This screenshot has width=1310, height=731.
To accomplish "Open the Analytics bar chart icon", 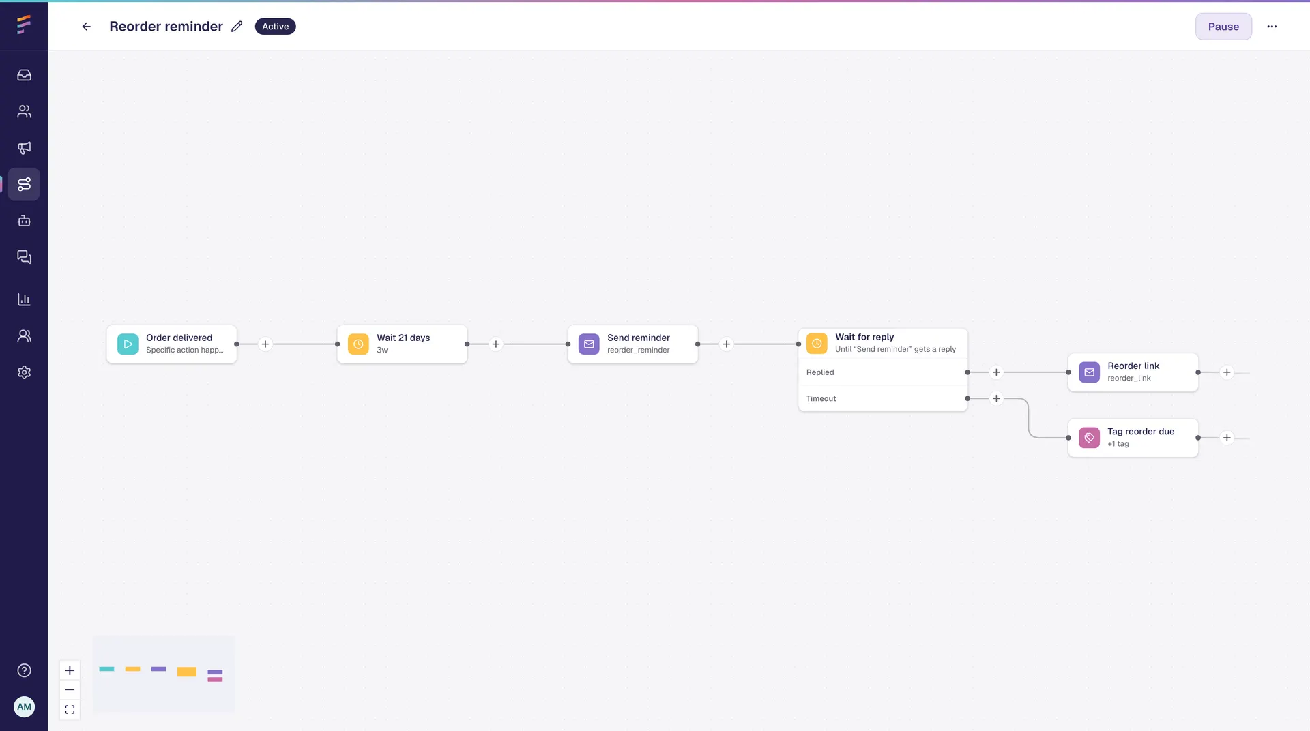I will click(x=24, y=299).
